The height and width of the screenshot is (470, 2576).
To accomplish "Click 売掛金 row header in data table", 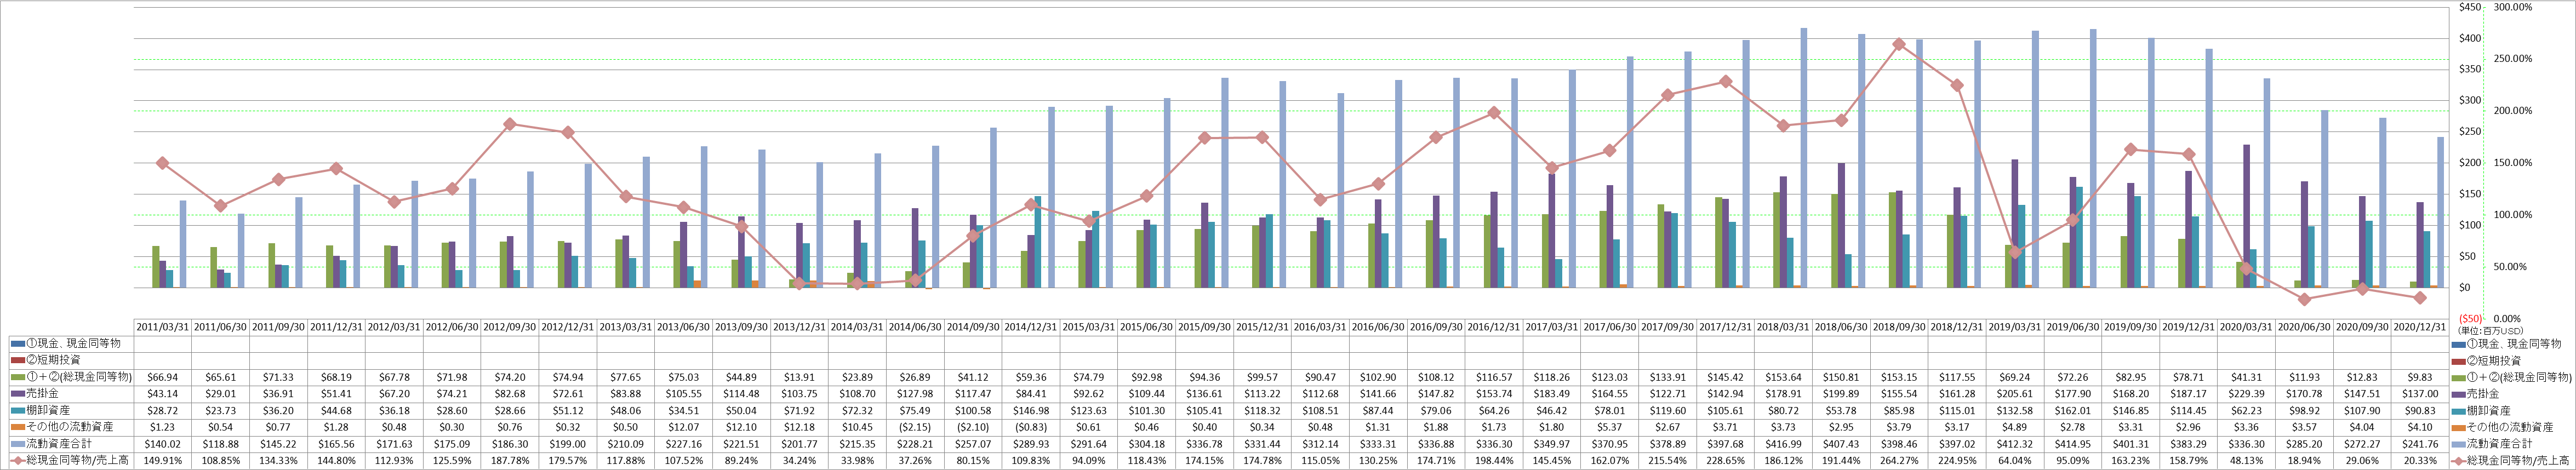I will [x=41, y=394].
